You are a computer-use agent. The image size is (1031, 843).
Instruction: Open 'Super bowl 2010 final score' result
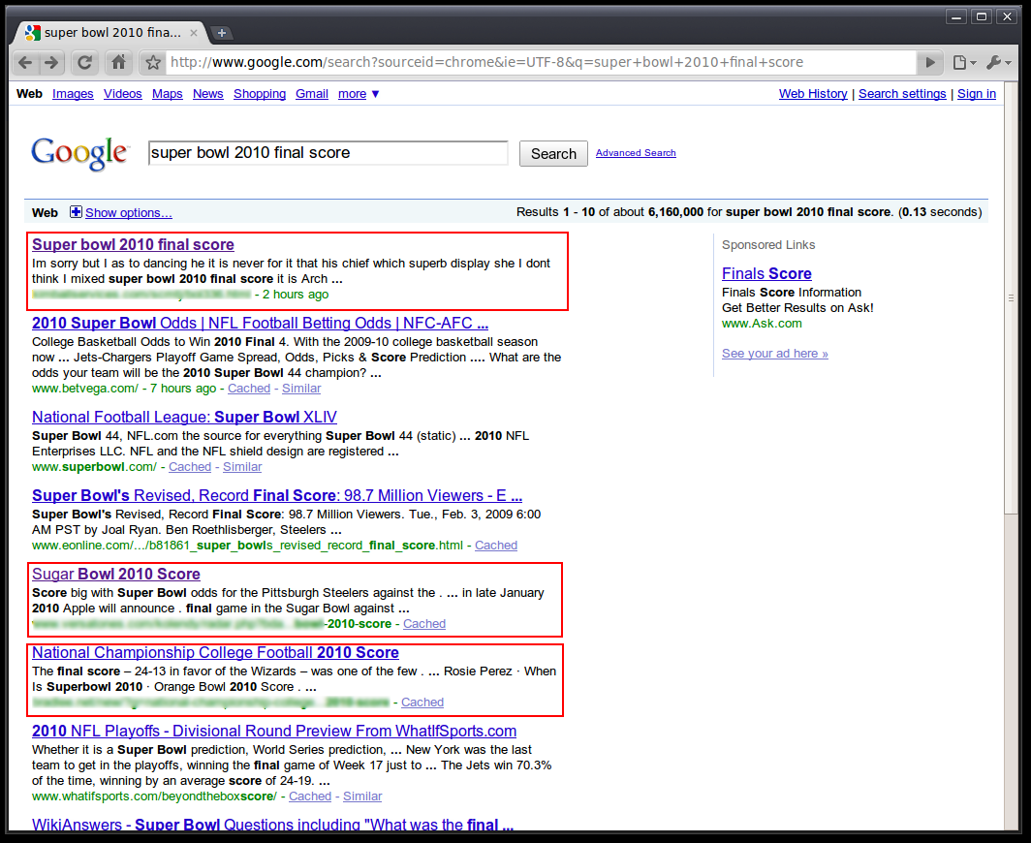(x=133, y=244)
